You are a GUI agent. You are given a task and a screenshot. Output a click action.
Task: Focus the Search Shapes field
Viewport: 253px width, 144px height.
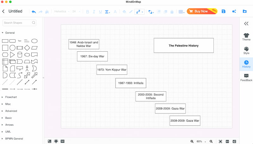pos(19,23)
